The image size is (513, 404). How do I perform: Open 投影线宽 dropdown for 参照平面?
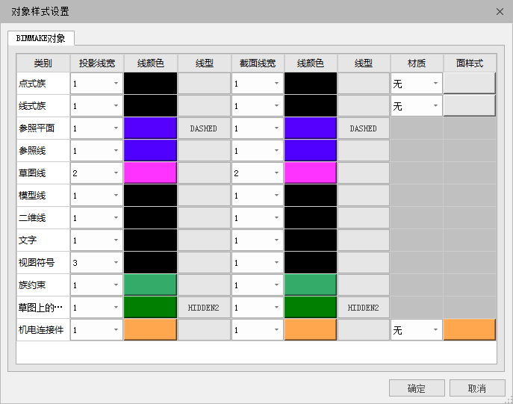tap(96, 128)
